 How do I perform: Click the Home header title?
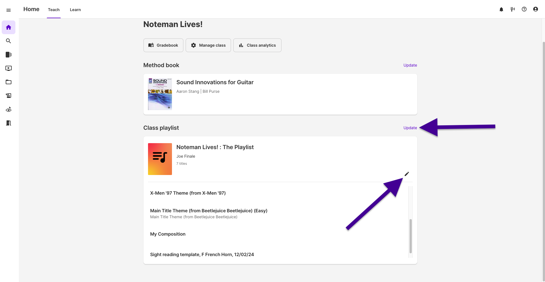(x=31, y=9)
